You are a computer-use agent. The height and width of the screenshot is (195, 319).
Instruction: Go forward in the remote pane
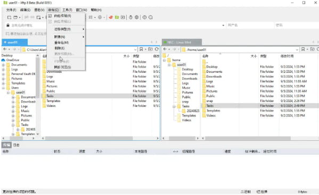[x=174, y=49]
